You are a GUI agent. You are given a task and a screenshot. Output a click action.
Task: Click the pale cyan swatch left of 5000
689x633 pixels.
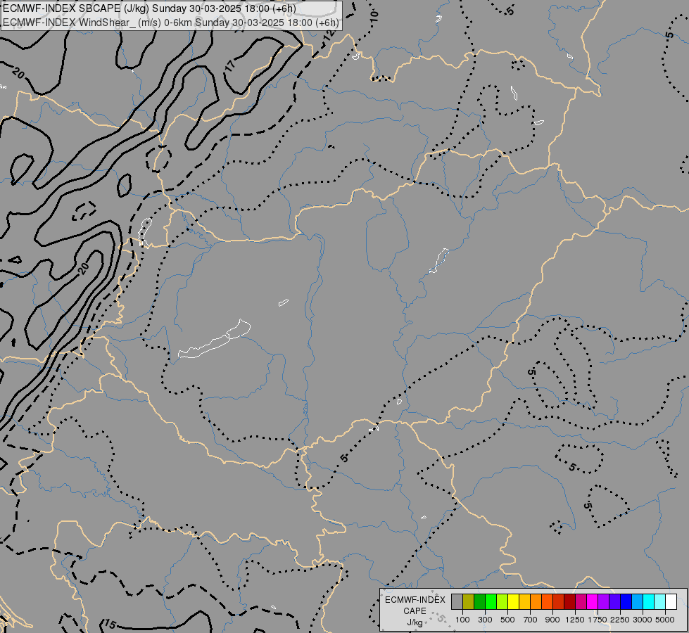tap(659, 601)
